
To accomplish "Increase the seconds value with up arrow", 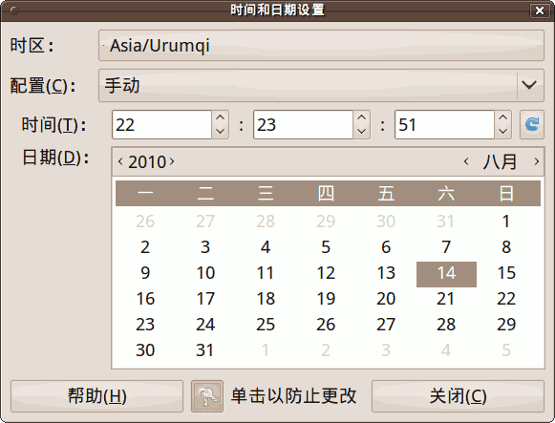I will [x=503, y=117].
